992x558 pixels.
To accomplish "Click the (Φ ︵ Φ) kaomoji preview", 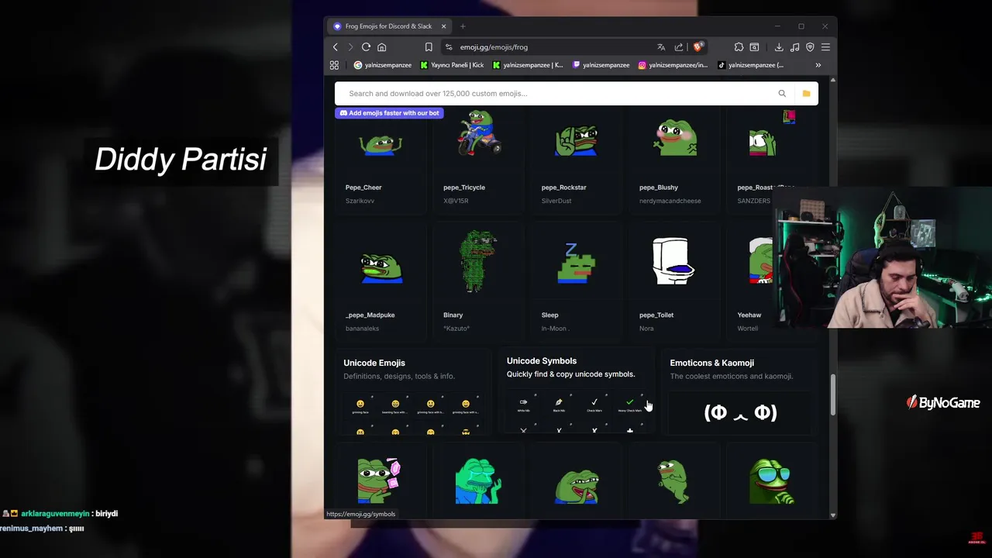I will tap(740, 413).
